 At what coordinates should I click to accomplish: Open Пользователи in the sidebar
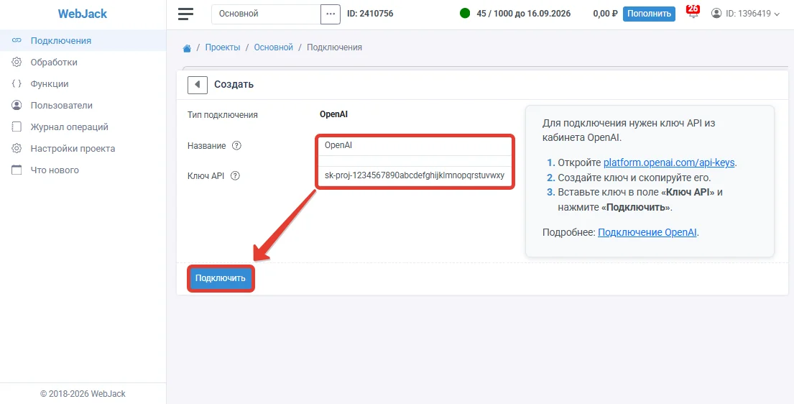point(83,106)
